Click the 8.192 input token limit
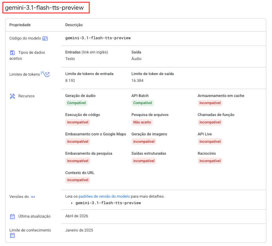 pyautogui.click(x=70, y=80)
